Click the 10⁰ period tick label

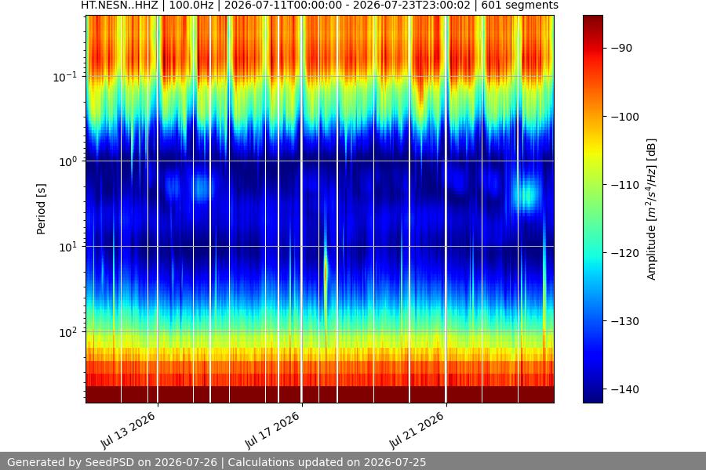pyautogui.click(x=67, y=161)
